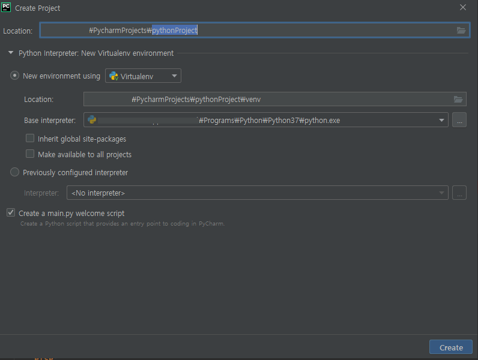Open the Virtualenv environment type dropdown
This screenshot has height=360, width=478.
tap(143, 76)
